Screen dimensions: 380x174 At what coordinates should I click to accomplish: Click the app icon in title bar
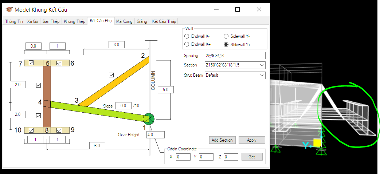(x=8, y=9)
